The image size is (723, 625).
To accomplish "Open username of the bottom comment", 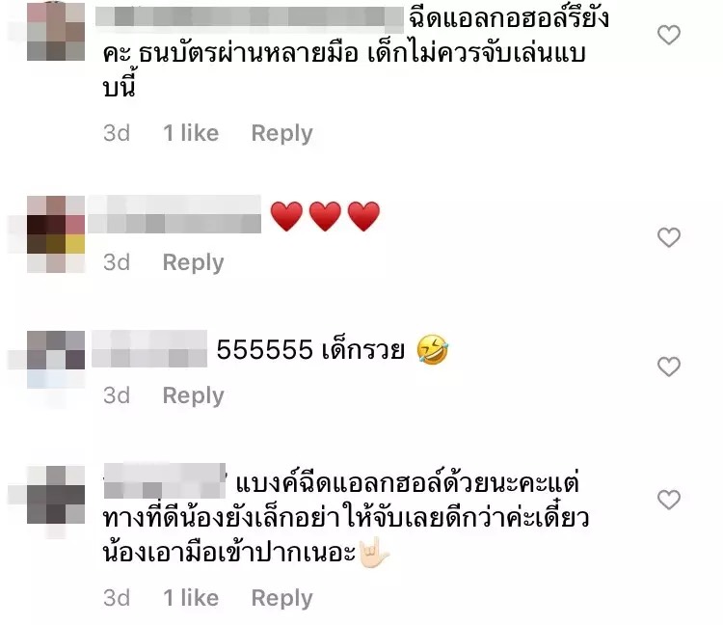I will pyautogui.click(x=165, y=481).
